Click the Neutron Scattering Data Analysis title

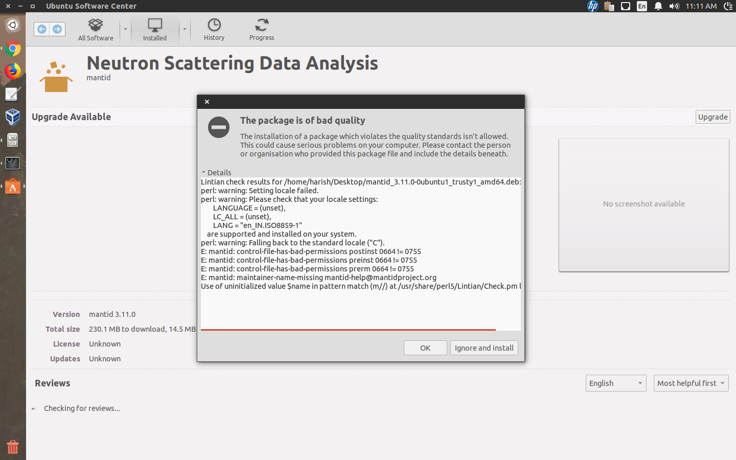(x=233, y=63)
